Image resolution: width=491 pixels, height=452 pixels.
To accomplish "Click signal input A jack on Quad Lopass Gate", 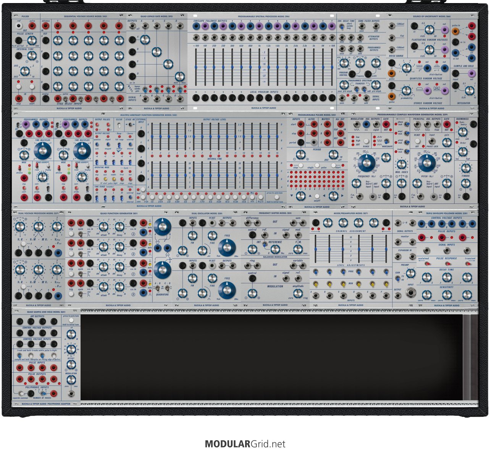I will (x=145, y=99).
